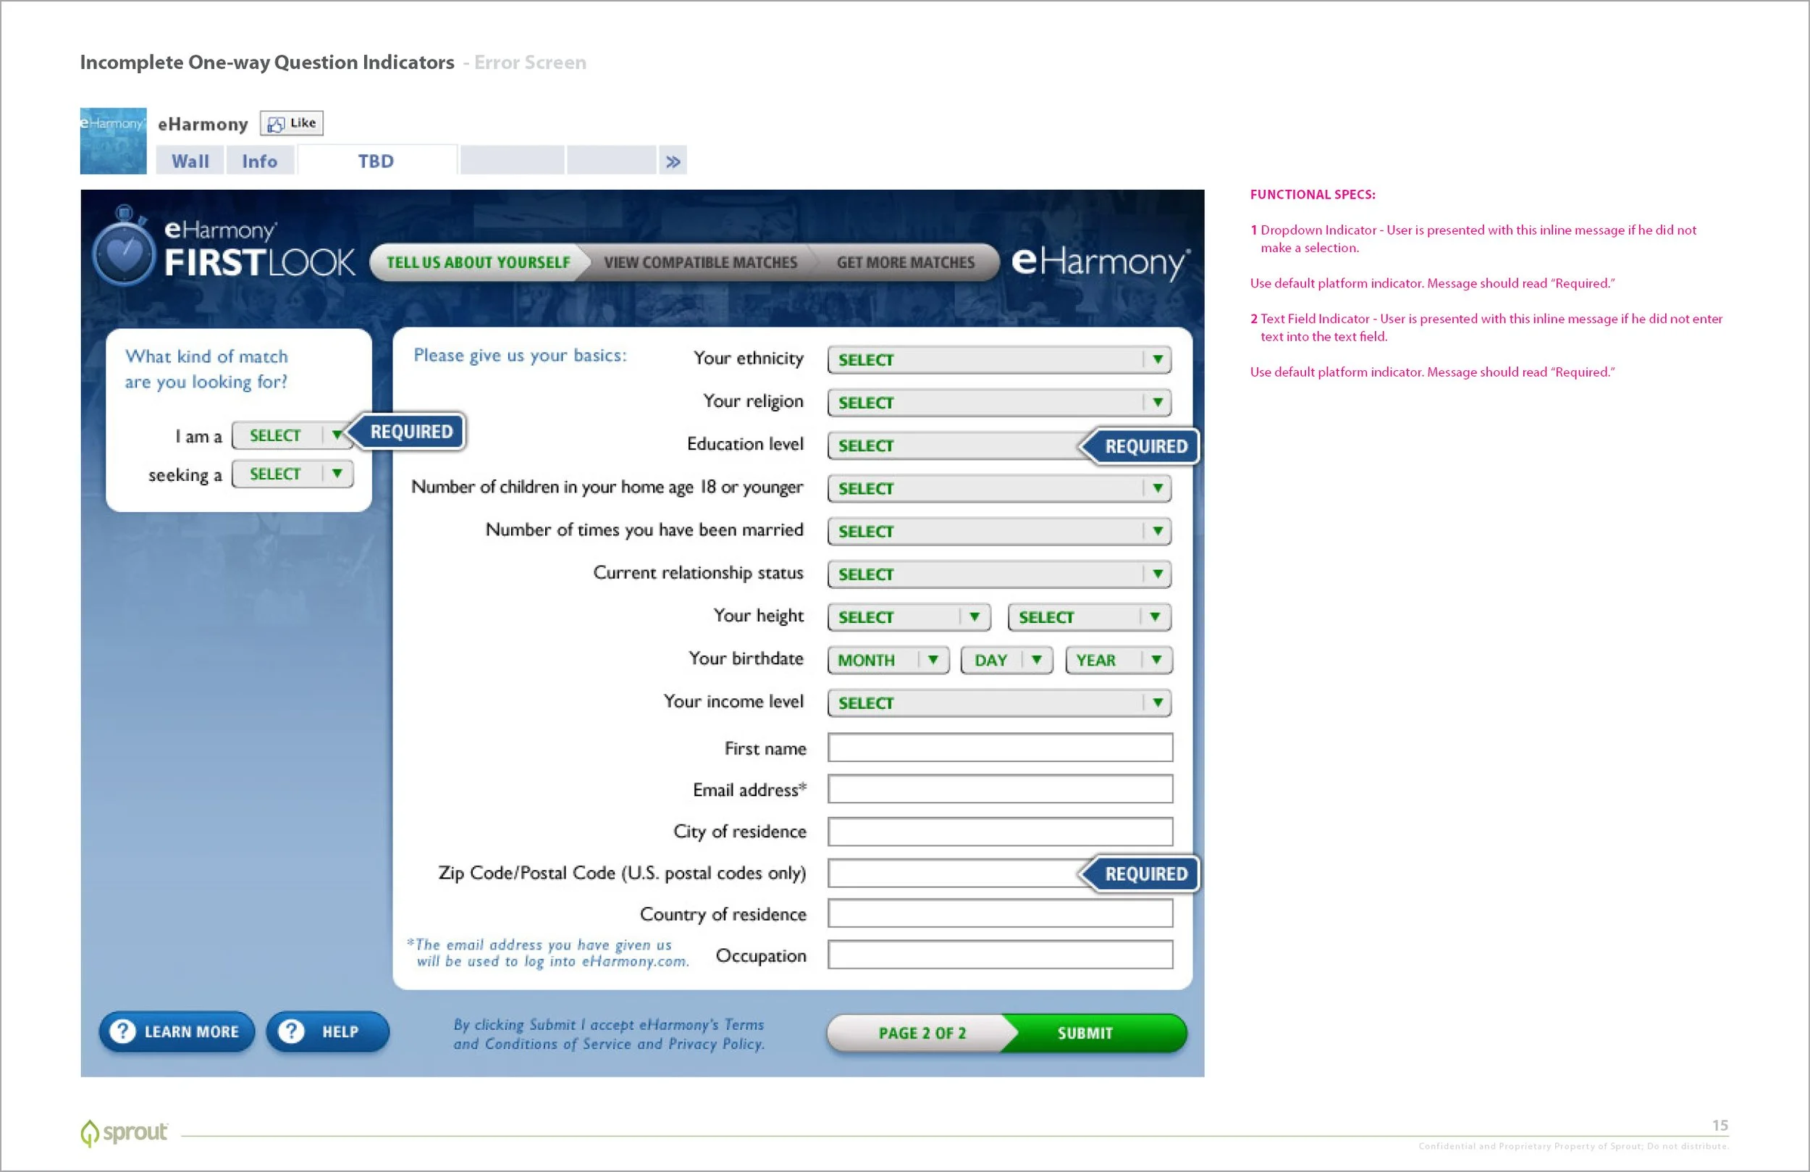The image size is (1810, 1172).
Task: Open the birthdate Month dropdown
Action: pyautogui.click(x=888, y=660)
